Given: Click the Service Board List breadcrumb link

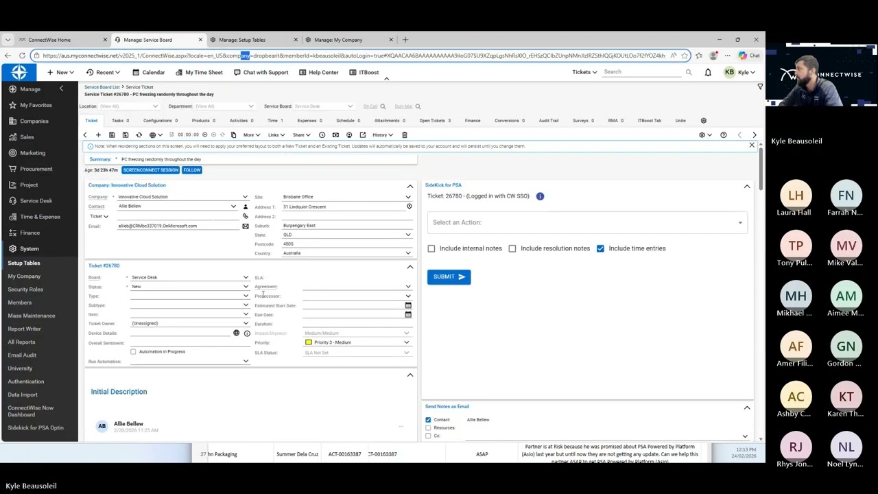Looking at the screenshot, I should pyautogui.click(x=102, y=87).
